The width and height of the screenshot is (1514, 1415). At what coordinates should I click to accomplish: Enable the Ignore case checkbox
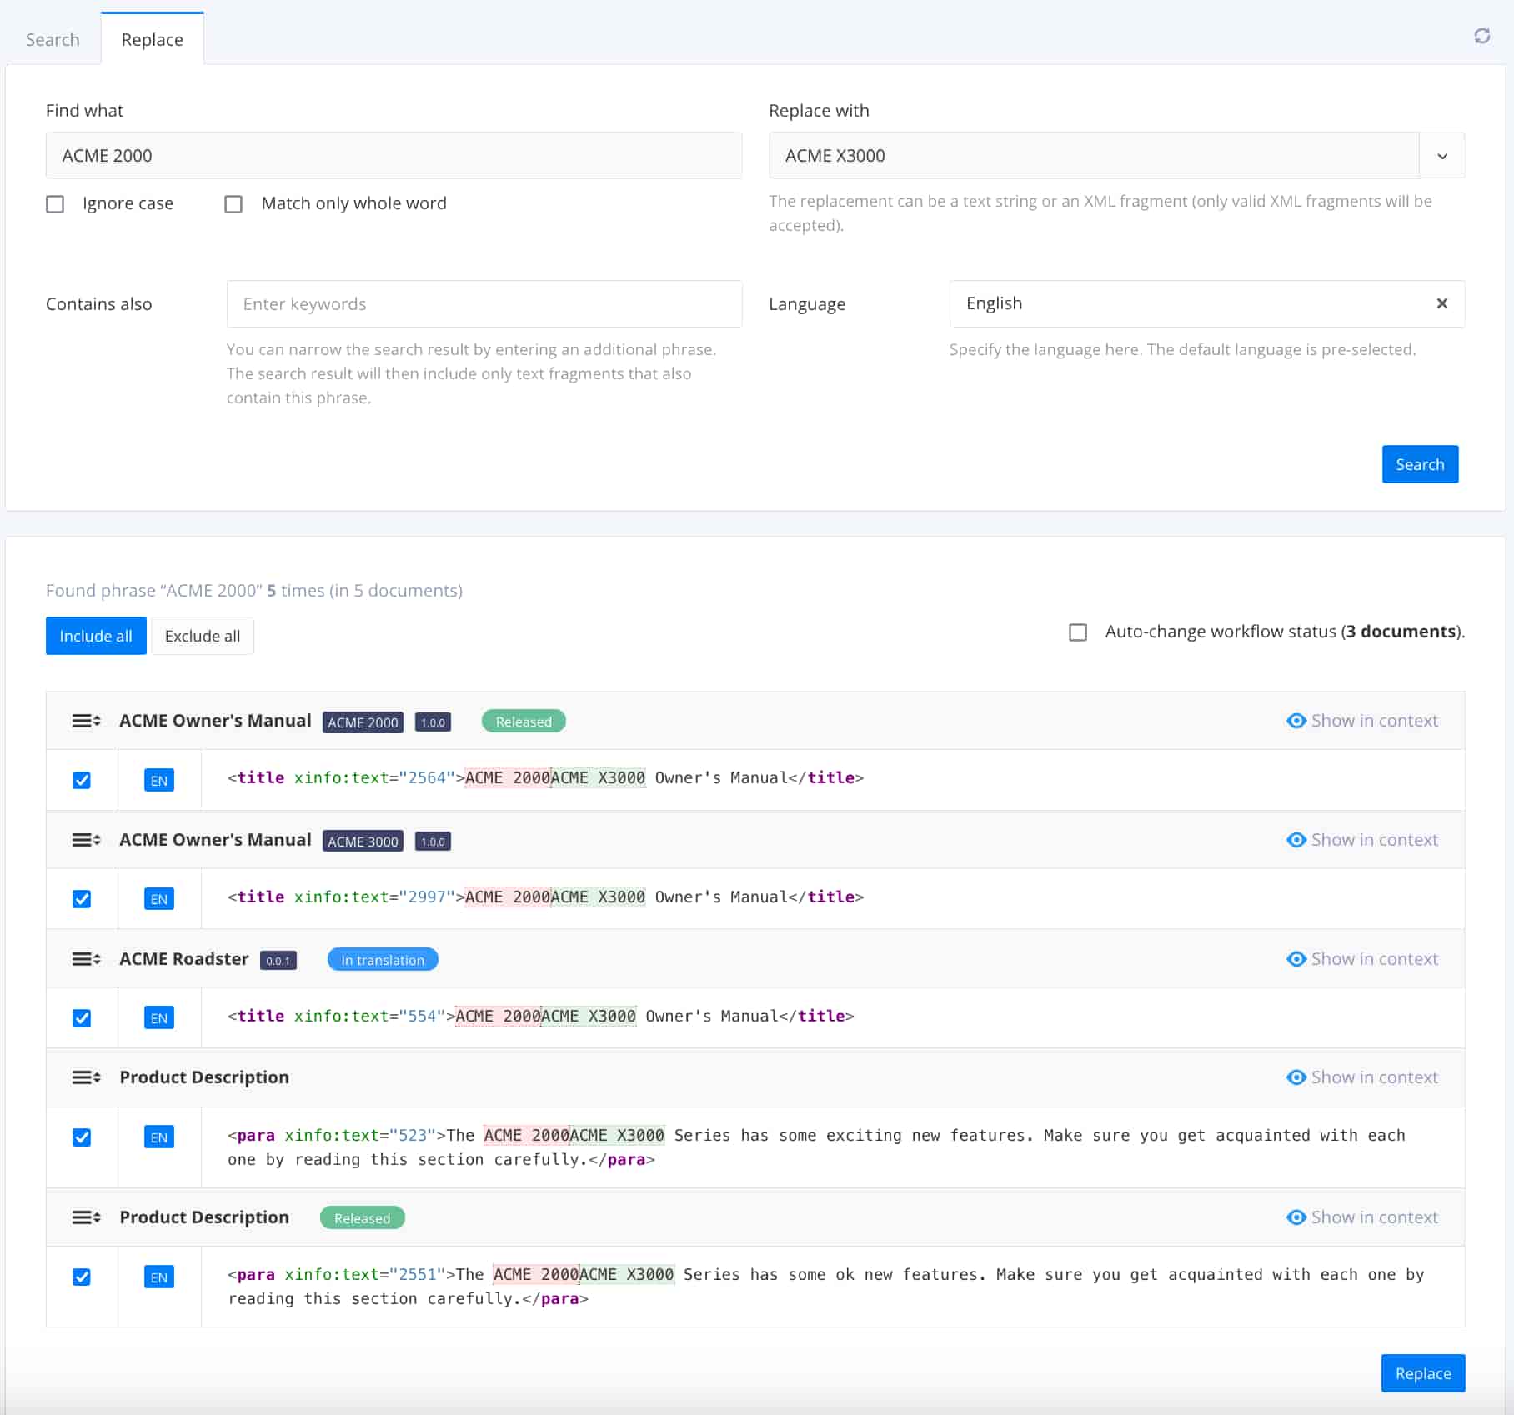[55, 204]
